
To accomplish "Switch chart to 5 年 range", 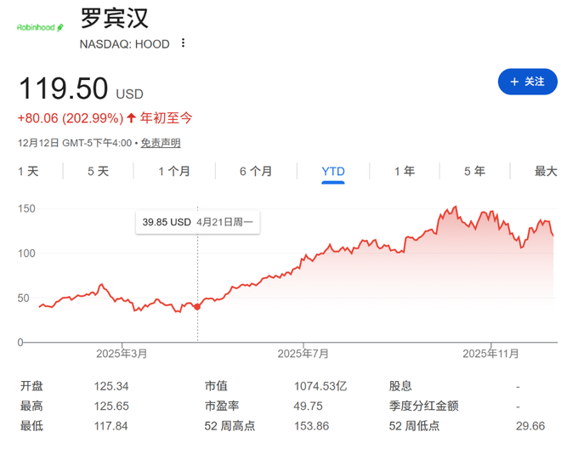I will tap(473, 171).
